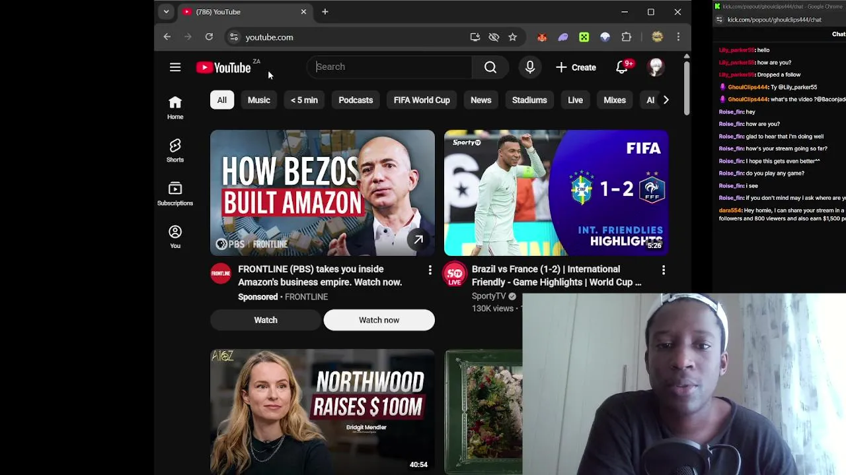Open Shorts from the sidebar
The image size is (846, 475).
(175, 150)
